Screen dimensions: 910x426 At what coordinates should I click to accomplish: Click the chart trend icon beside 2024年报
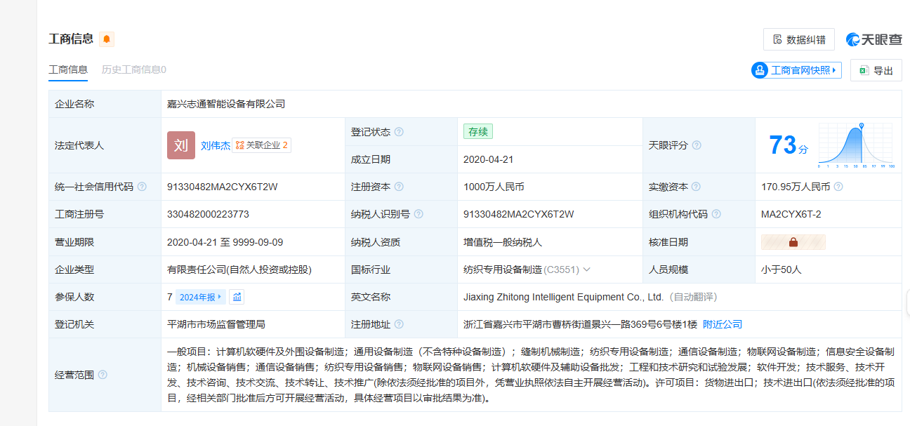pos(237,297)
